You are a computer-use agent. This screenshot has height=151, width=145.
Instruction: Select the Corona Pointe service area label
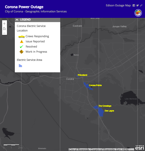(x=95, y=85)
